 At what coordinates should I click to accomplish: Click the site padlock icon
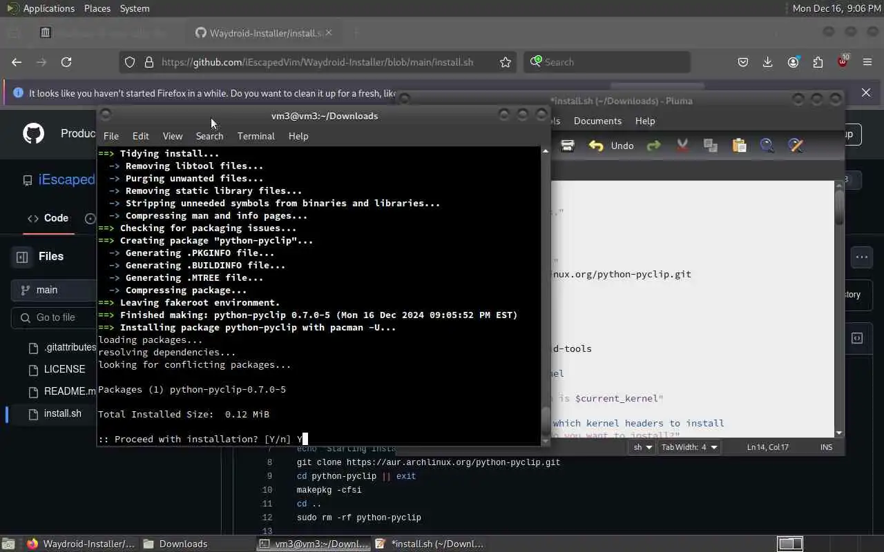coord(148,62)
